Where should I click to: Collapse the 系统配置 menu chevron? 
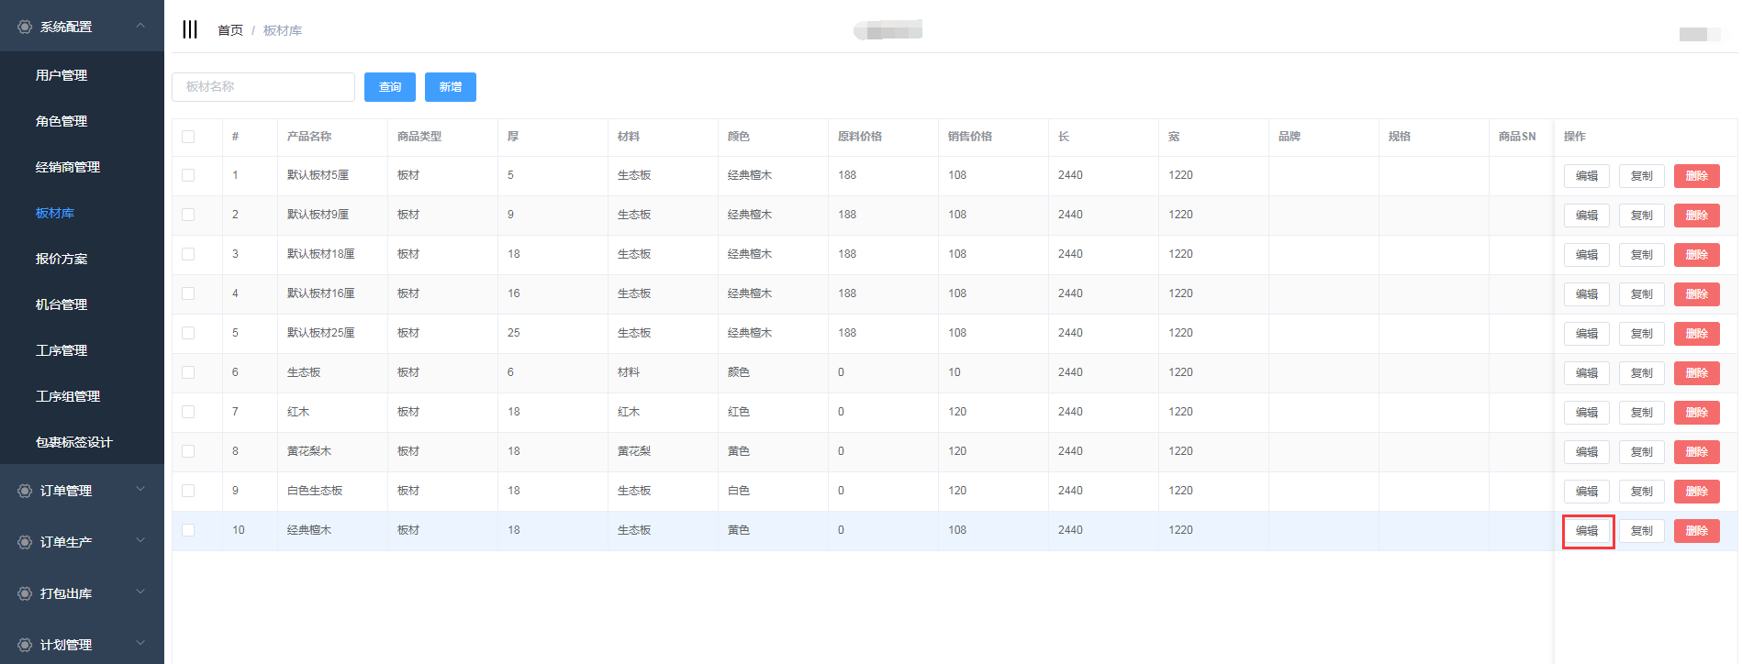coord(140,27)
